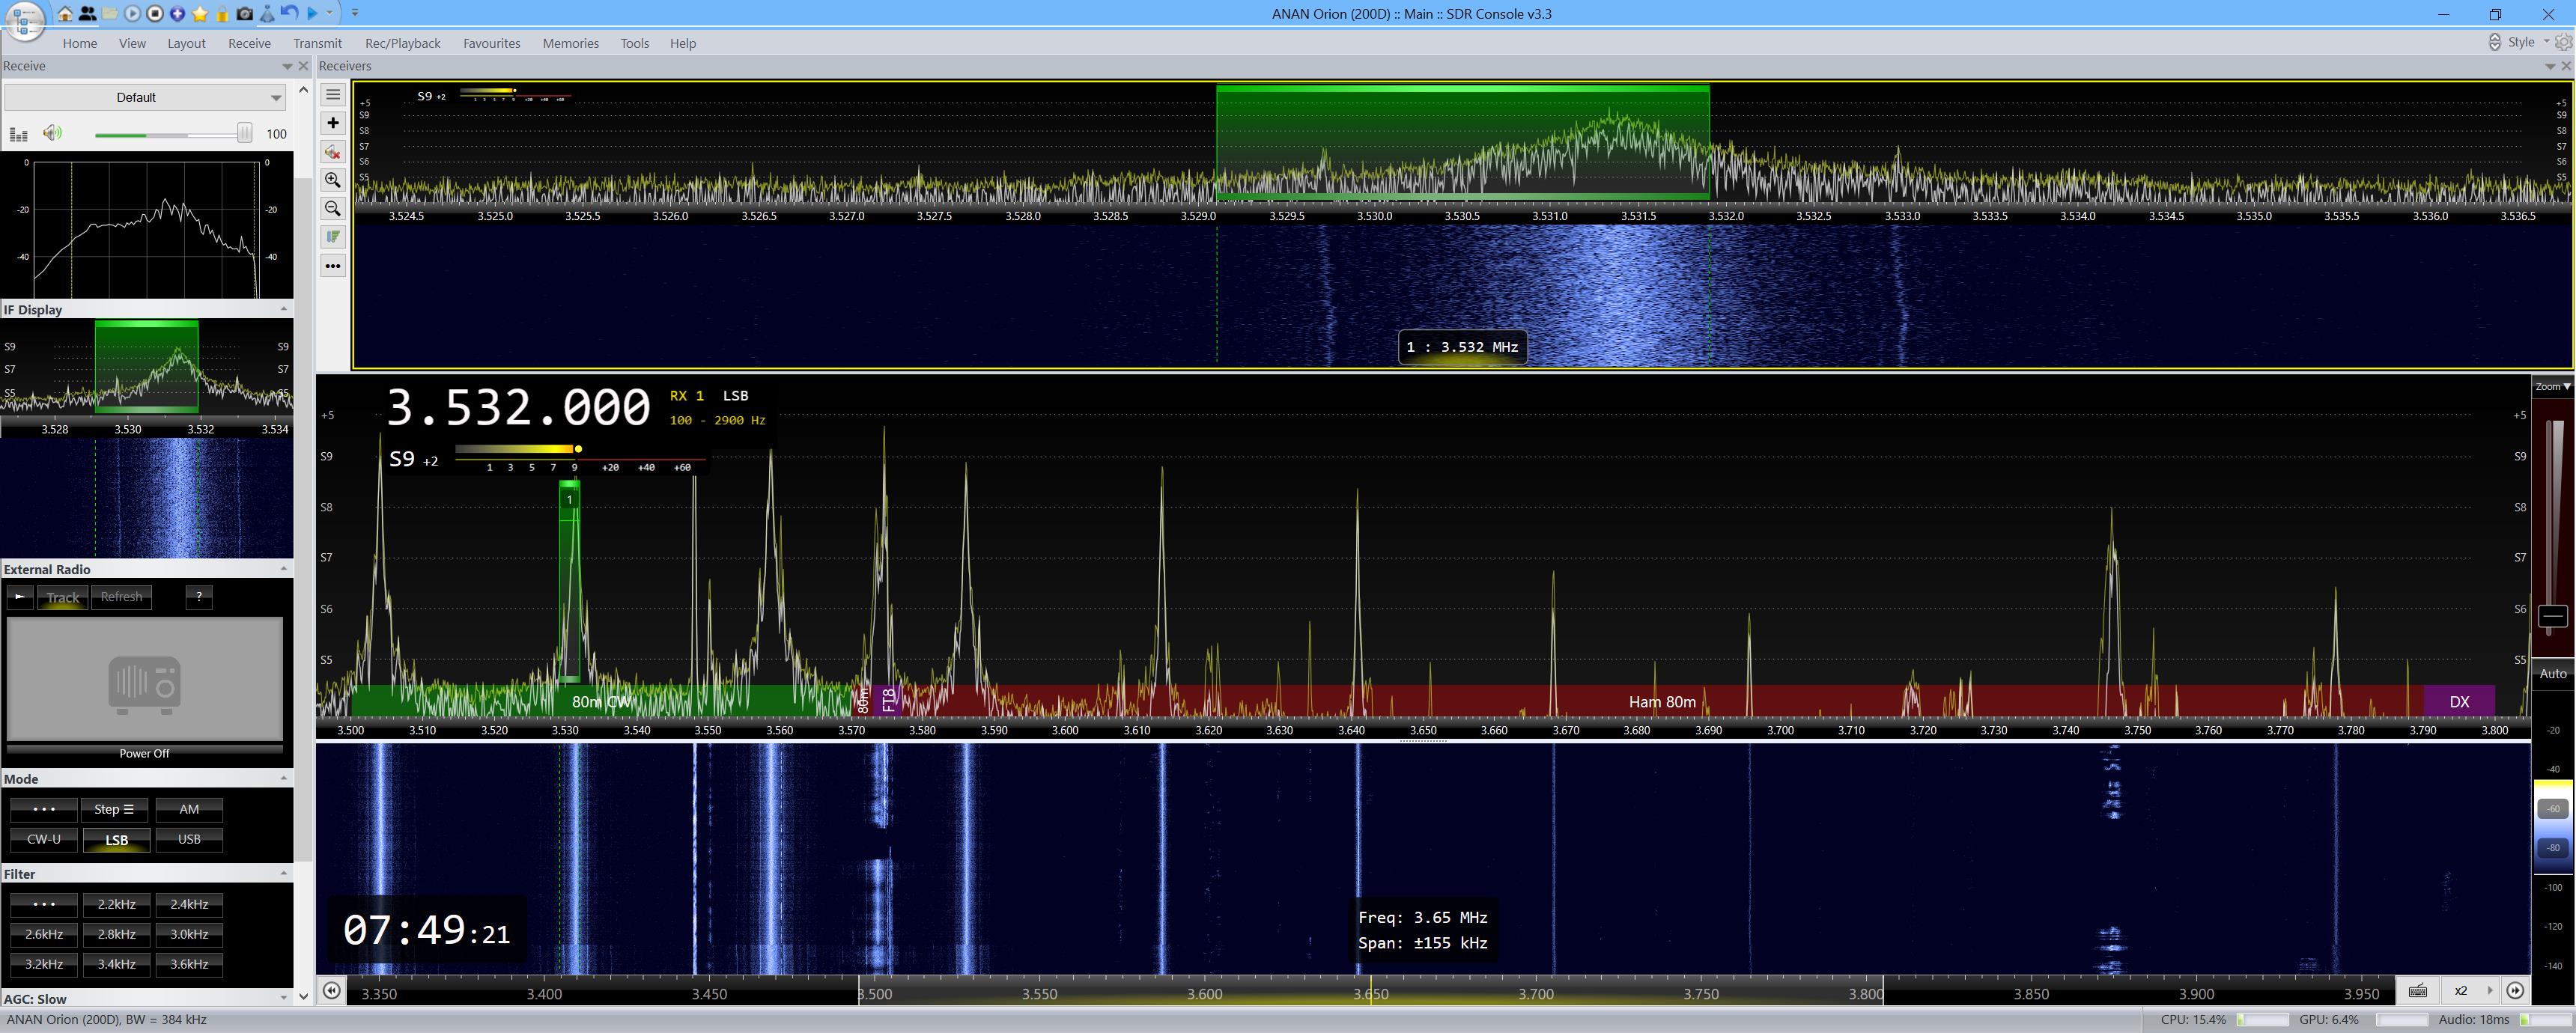Open the Rec/Playback ribbon tab
2576x1033 pixels.
(402, 43)
